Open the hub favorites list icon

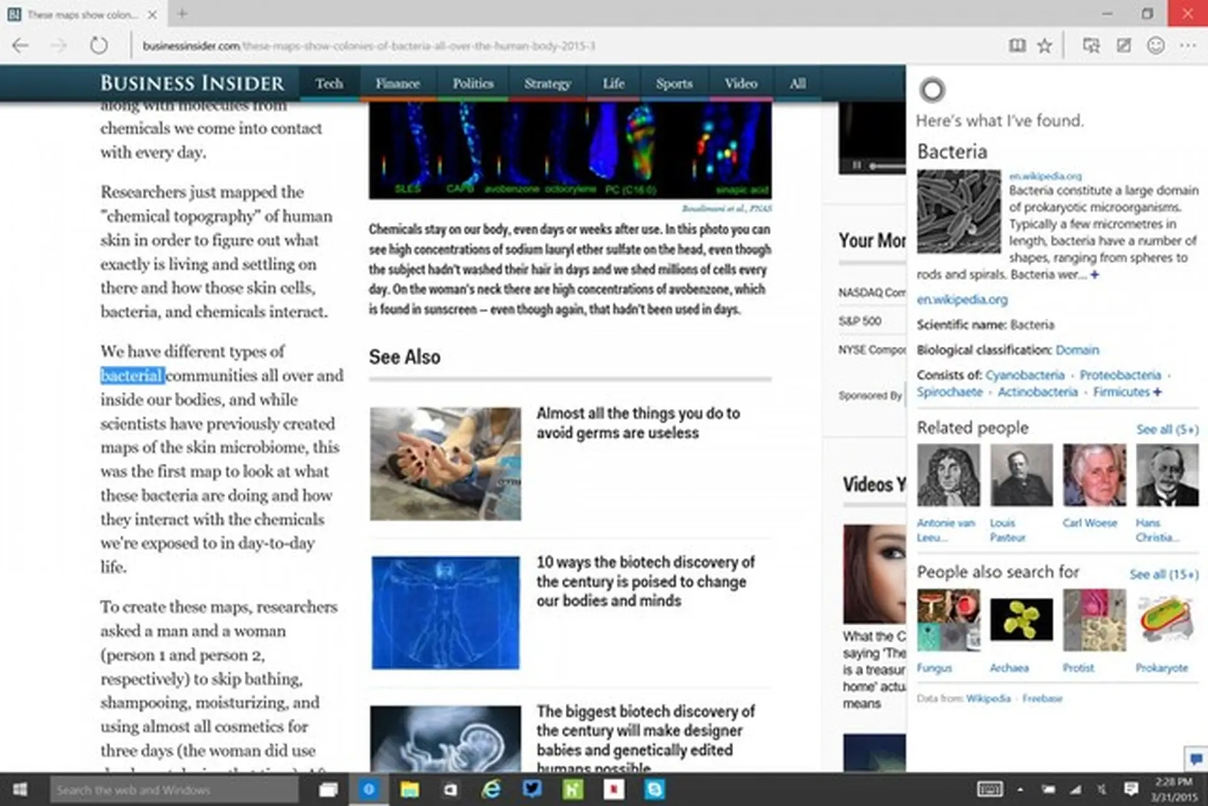coord(1091,45)
